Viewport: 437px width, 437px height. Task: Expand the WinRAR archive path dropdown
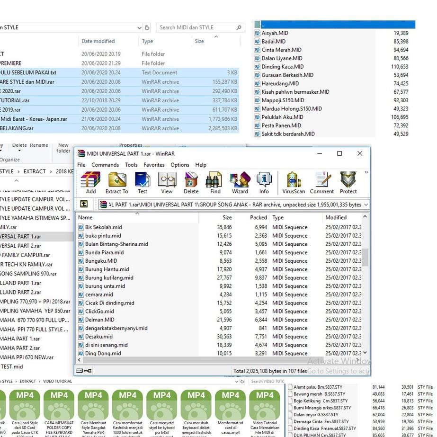tap(366, 205)
